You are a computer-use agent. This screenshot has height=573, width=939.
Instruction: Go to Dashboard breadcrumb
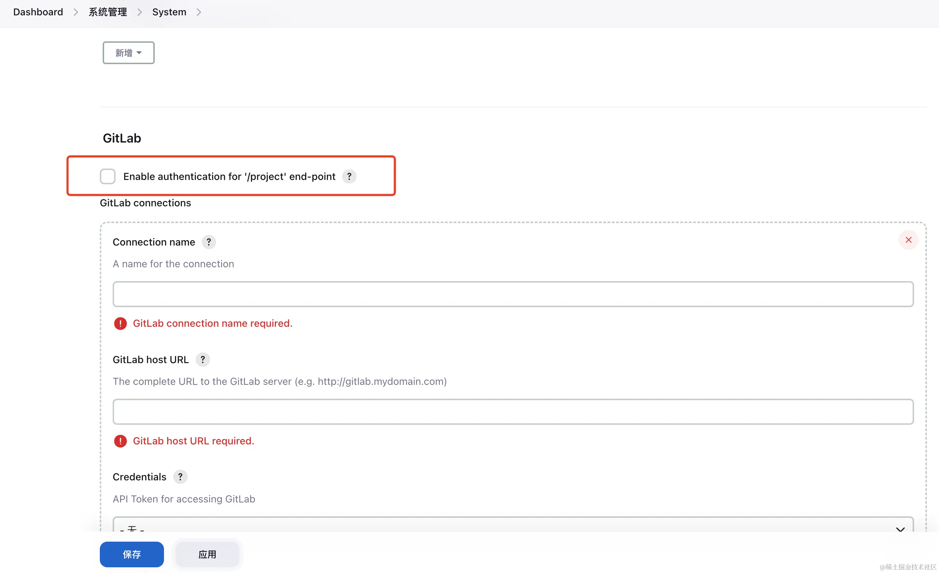(x=38, y=12)
